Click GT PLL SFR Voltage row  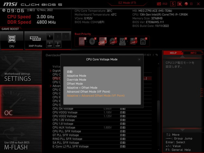pyautogui.click(x=102, y=135)
